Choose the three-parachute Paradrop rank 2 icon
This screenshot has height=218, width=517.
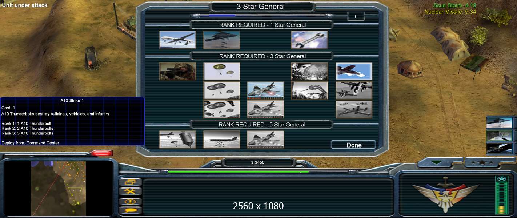[x=221, y=90]
